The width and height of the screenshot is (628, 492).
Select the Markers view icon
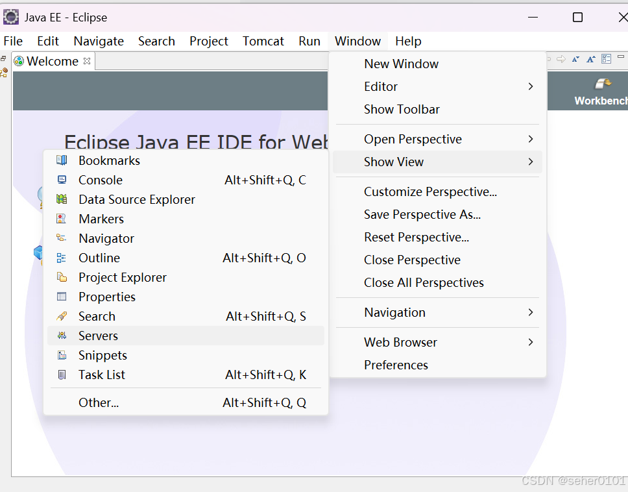[62, 219]
